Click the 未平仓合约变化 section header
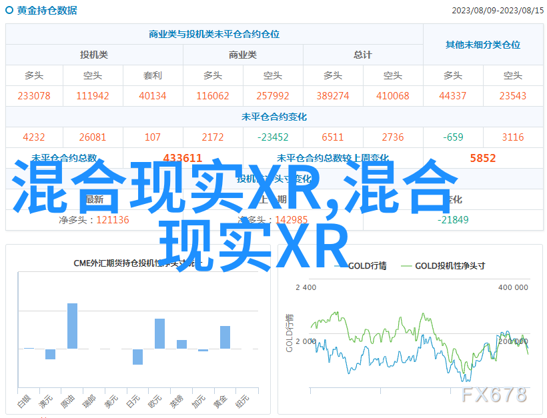 pos(274,117)
